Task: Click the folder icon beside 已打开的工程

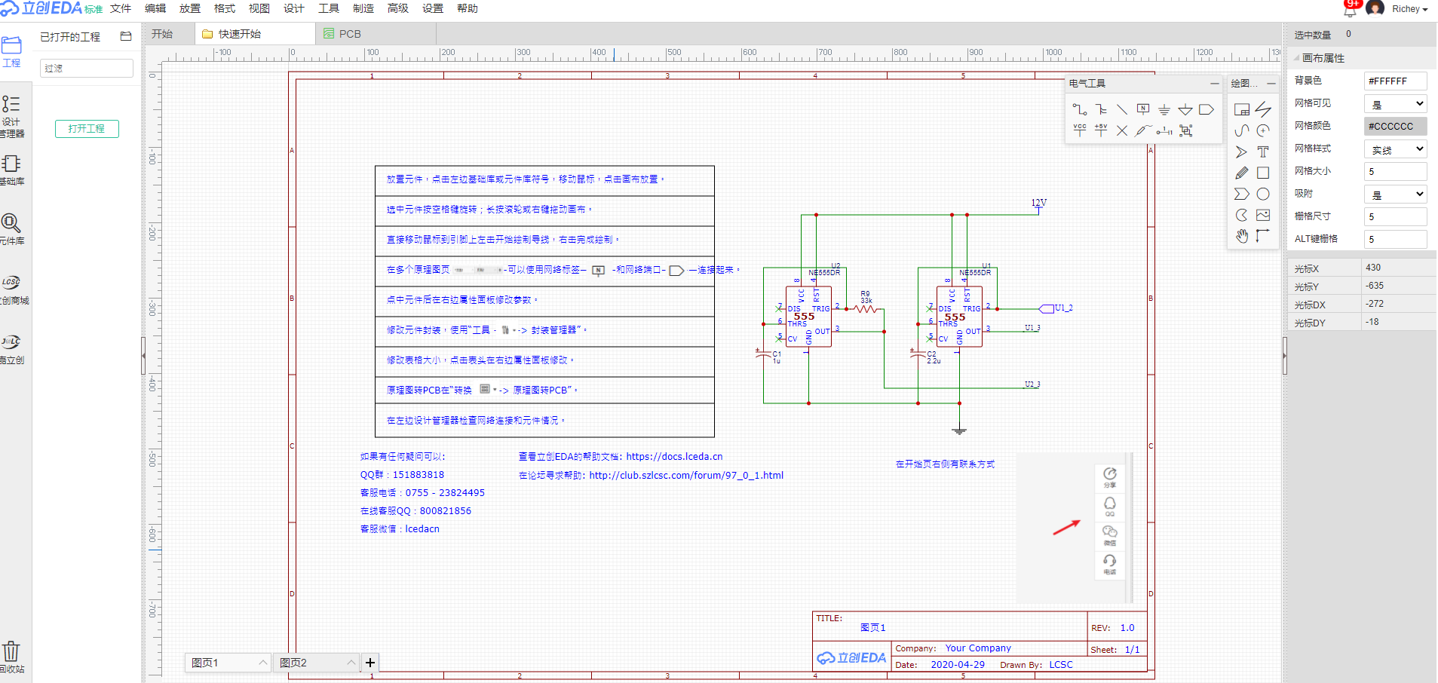Action: [x=126, y=36]
